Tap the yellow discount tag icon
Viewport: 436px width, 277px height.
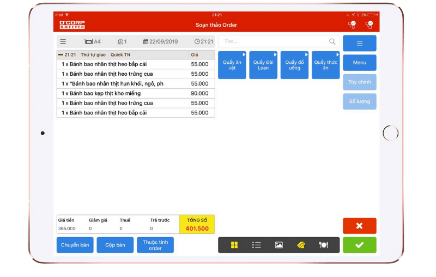pyautogui.click(x=301, y=245)
